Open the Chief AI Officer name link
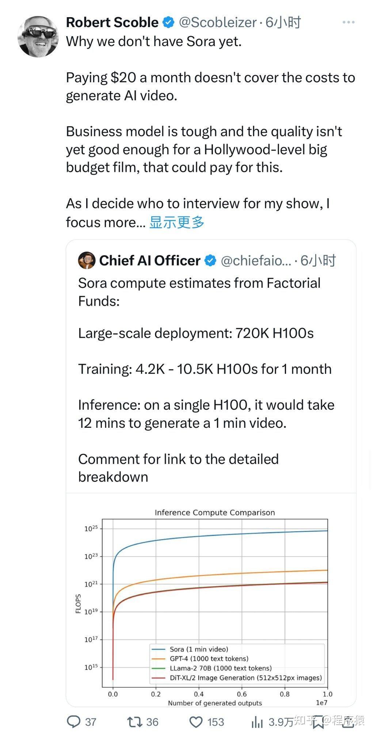The width and height of the screenshot is (374, 736). pos(151,261)
